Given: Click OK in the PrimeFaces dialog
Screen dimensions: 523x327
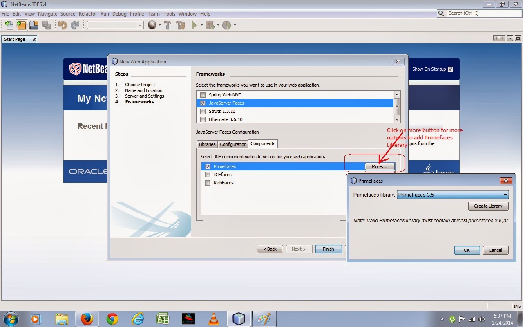Looking at the screenshot, I should click(467, 250).
